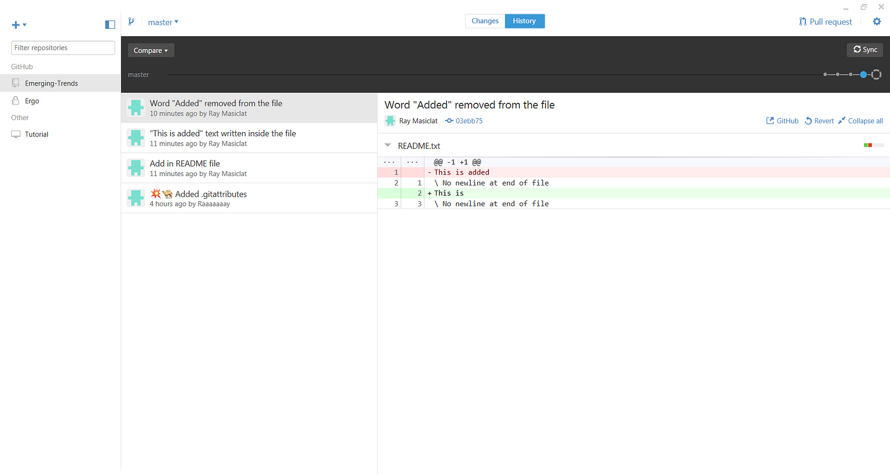Click the Tutorial monitor icon

[x=16, y=134]
